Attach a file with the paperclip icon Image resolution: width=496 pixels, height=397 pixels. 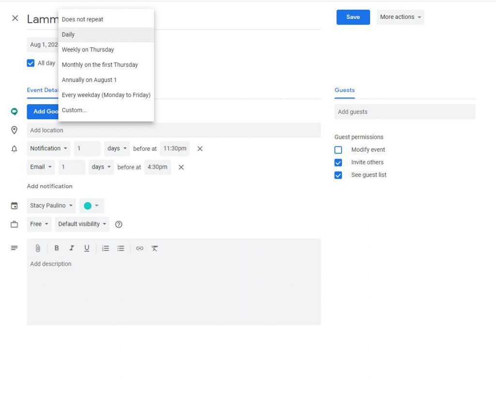[38, 249]
